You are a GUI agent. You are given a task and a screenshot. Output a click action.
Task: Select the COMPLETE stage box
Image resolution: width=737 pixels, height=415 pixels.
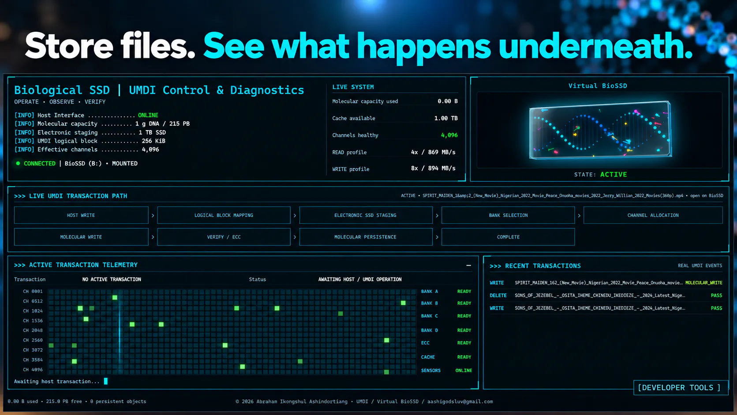(x=508, y=237)
